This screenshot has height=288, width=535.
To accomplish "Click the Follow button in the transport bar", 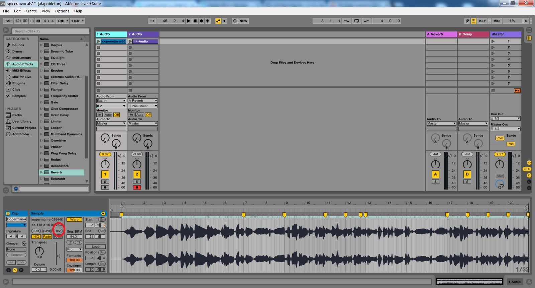I will [x=152, y=21].
